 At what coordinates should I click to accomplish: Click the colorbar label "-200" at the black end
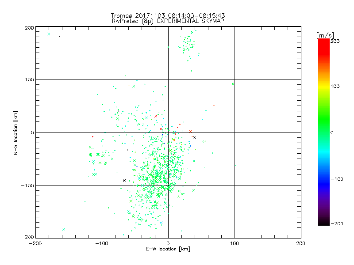[337, 224]
